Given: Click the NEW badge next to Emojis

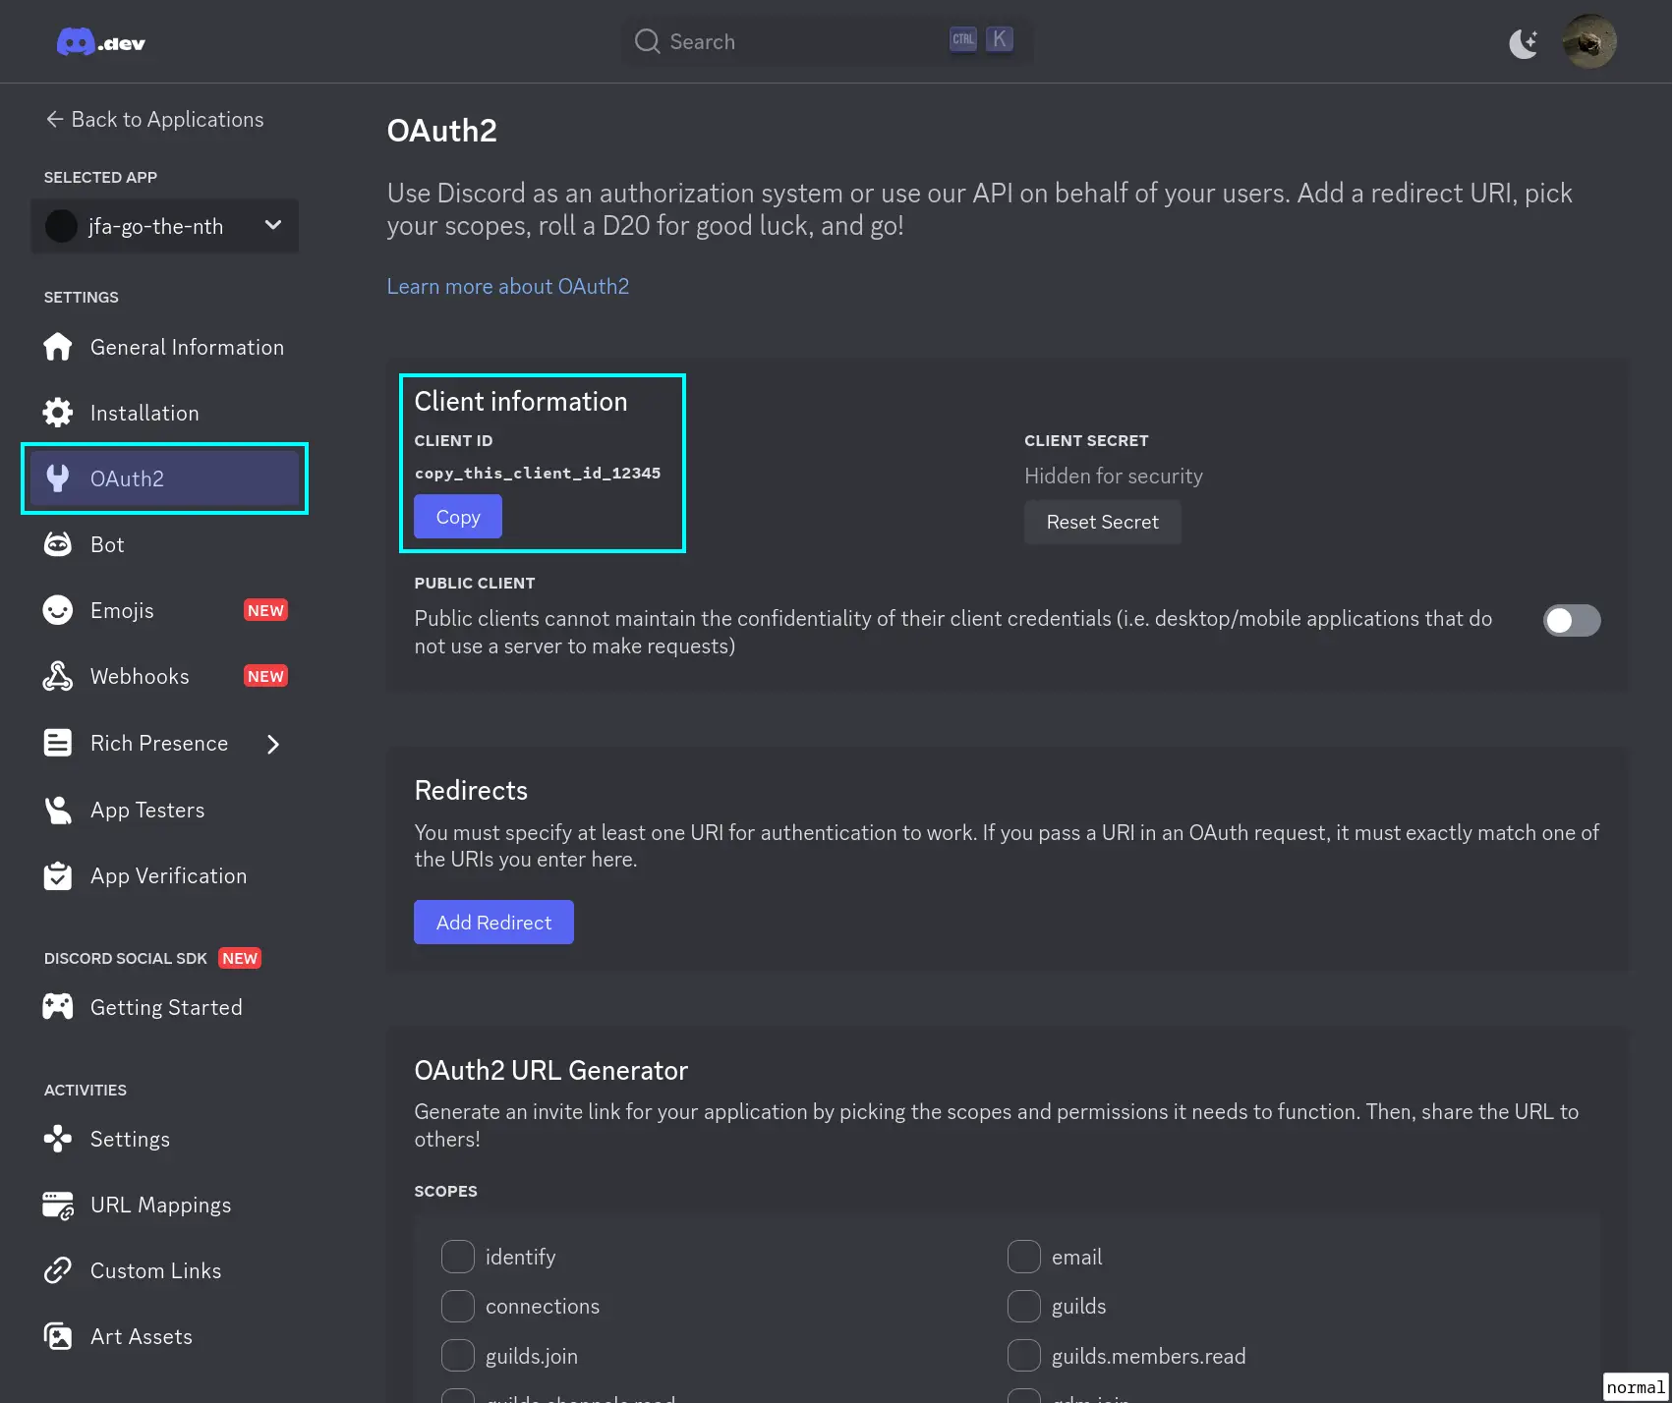Looking at the screenshot, I should click(265, 610).
